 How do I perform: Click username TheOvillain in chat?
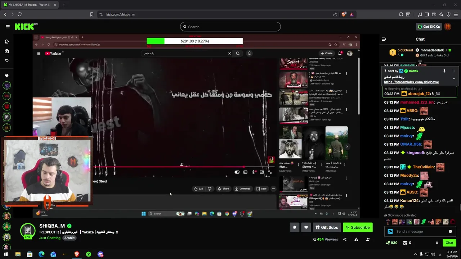tap(424, 167)
